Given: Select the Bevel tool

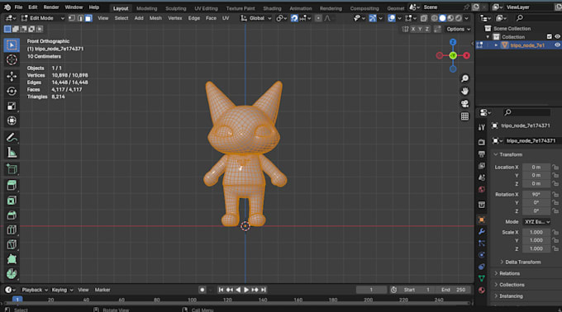Looking at the screenshot, I should coord(12,215).
